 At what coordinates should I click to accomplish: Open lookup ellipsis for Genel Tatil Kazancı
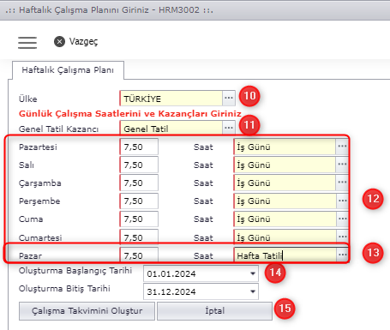(x=229, y=128)
